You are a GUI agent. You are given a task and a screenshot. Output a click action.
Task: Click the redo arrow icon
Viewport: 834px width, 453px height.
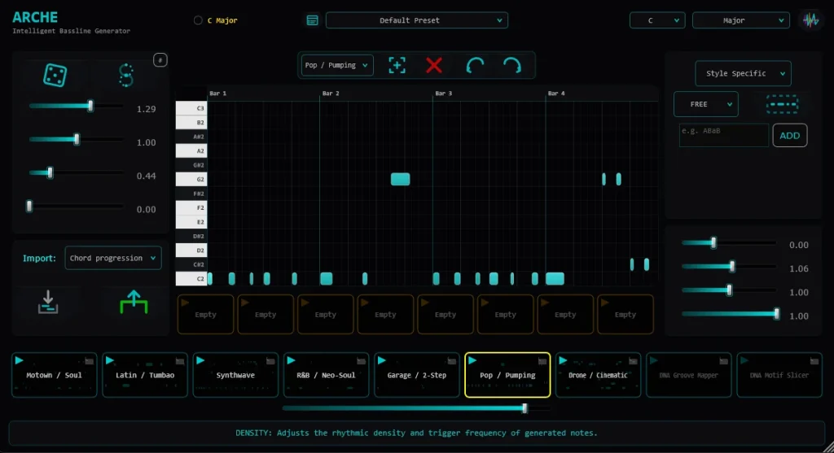coord(512,65)
